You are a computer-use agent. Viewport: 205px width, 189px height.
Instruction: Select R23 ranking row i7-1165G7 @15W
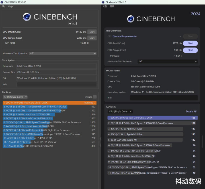[50, 110]
